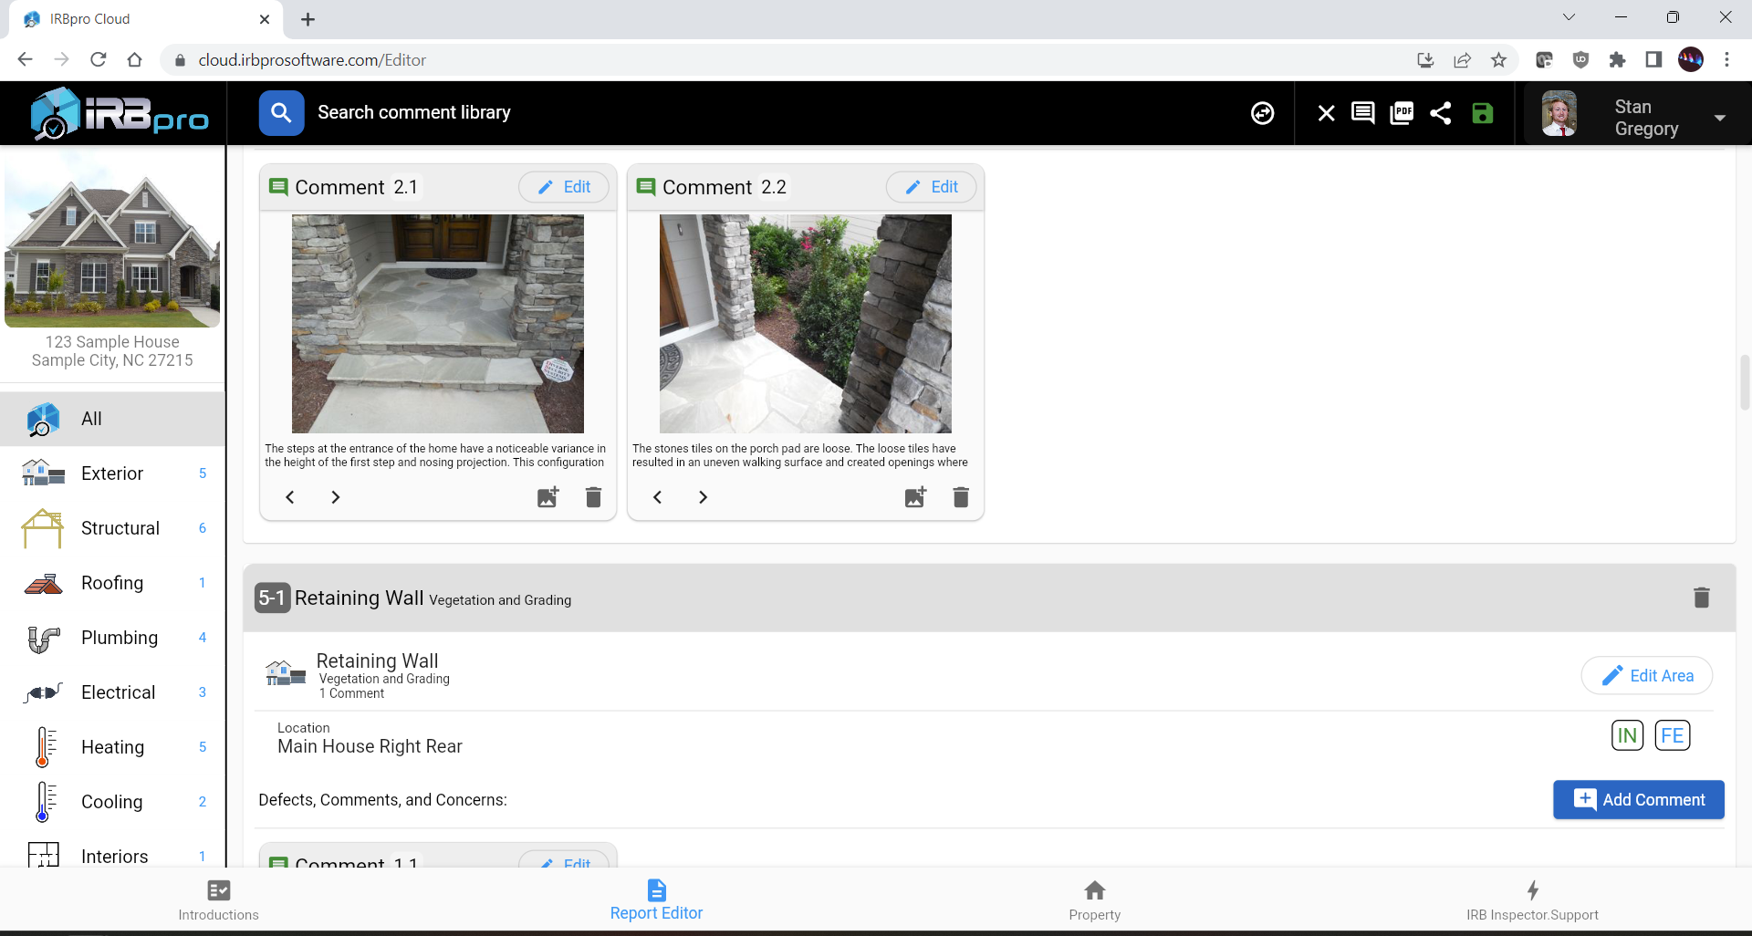The image size is (1752, 936).
Task: Switch to the Introductions tab
Action: [x=217, y=900]
